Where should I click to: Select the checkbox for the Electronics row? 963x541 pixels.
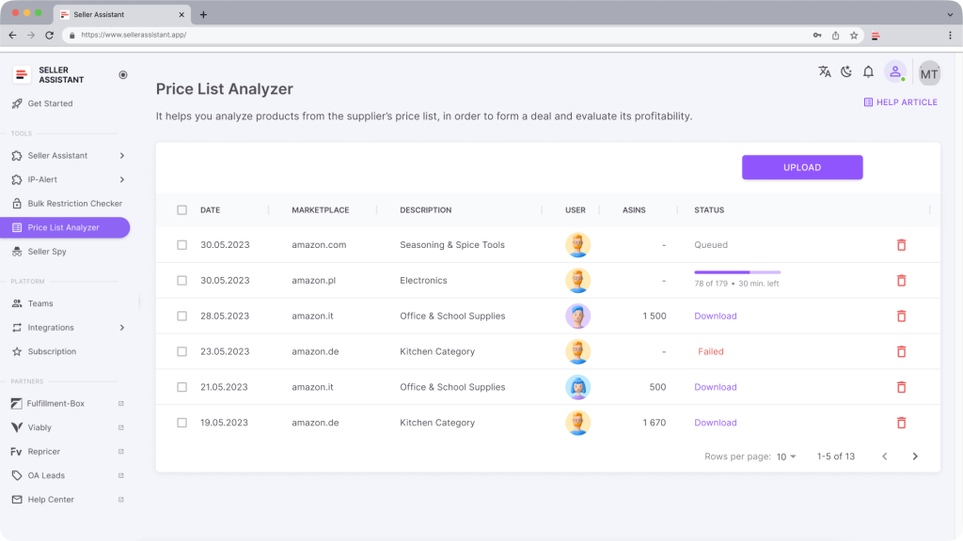coord(182,280)
